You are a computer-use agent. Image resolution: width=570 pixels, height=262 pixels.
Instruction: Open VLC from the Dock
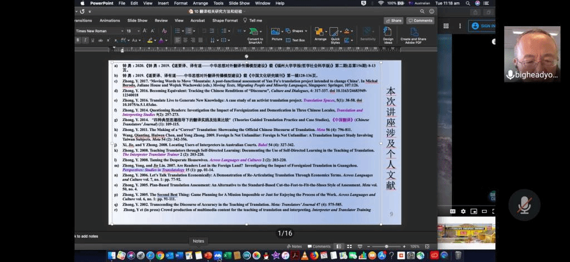(304, 255)
